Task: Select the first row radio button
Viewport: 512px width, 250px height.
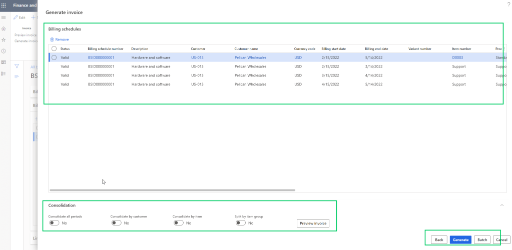Action: point(54,57)
